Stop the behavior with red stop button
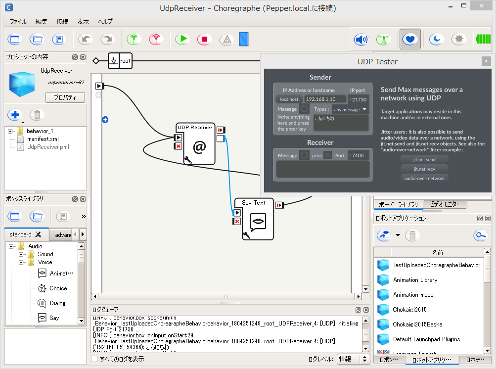Screen dimensions: 496x369 205,40
